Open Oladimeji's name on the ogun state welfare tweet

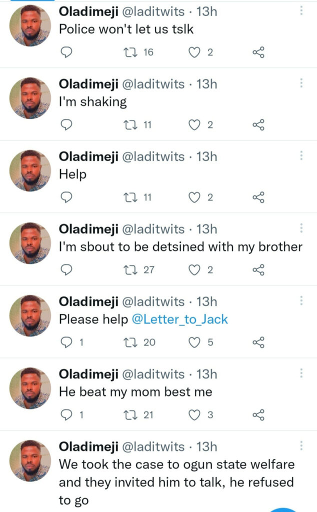pos(88,446)
